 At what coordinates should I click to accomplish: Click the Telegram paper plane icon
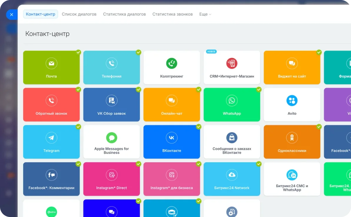[x=51, y=138]
